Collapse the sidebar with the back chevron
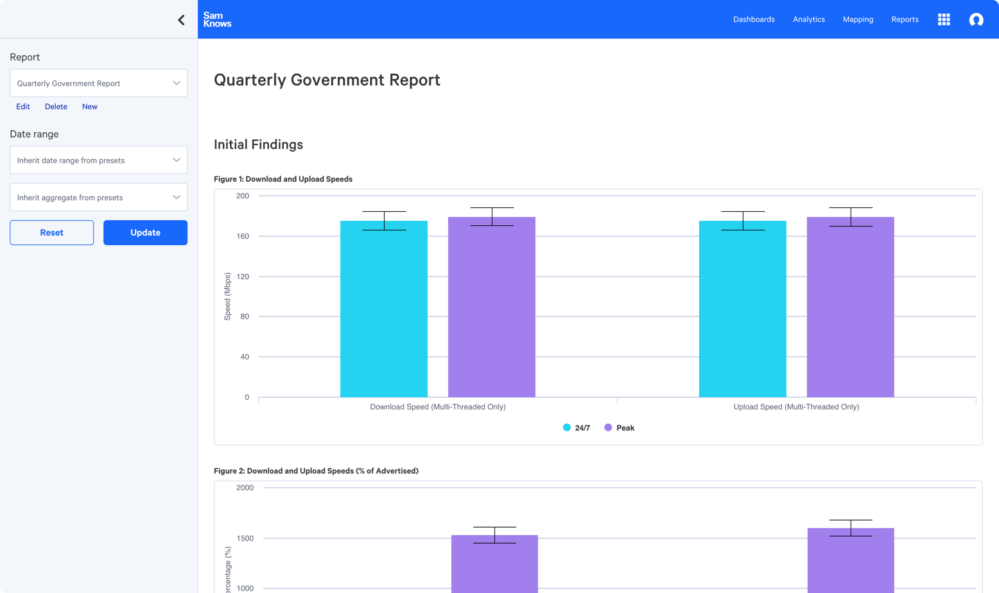Viewport: 999px width, 593px height. 181,20
